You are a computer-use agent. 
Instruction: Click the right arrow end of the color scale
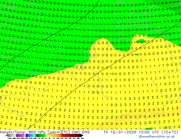82,135
